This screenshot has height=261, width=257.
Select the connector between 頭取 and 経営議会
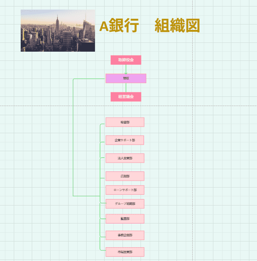point(126,88)
